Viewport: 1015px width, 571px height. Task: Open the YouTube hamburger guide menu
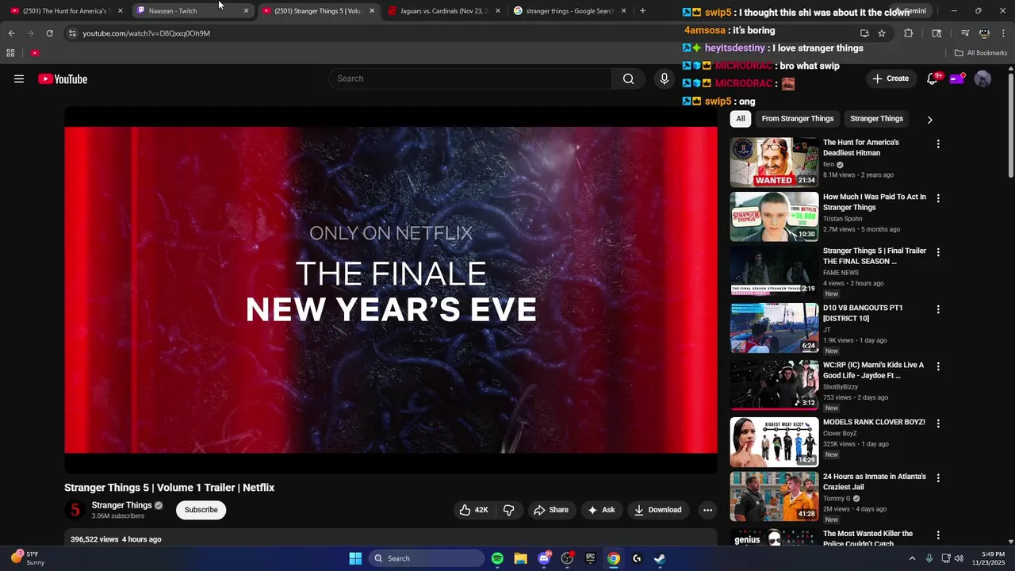[x=19, y=79]
